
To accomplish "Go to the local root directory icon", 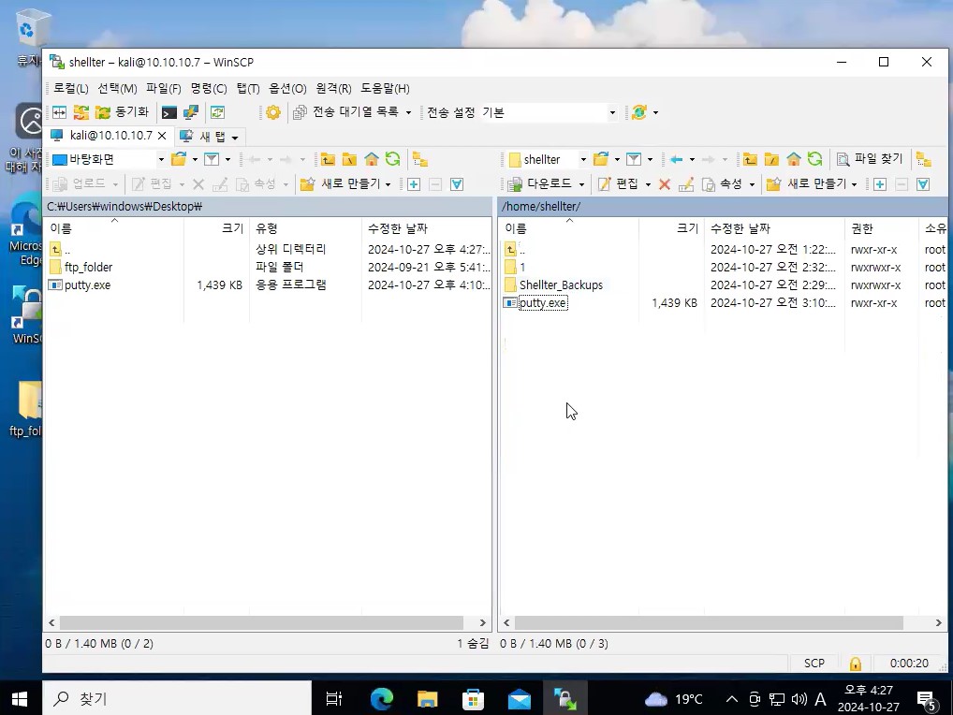I will (x=349, y=160).
